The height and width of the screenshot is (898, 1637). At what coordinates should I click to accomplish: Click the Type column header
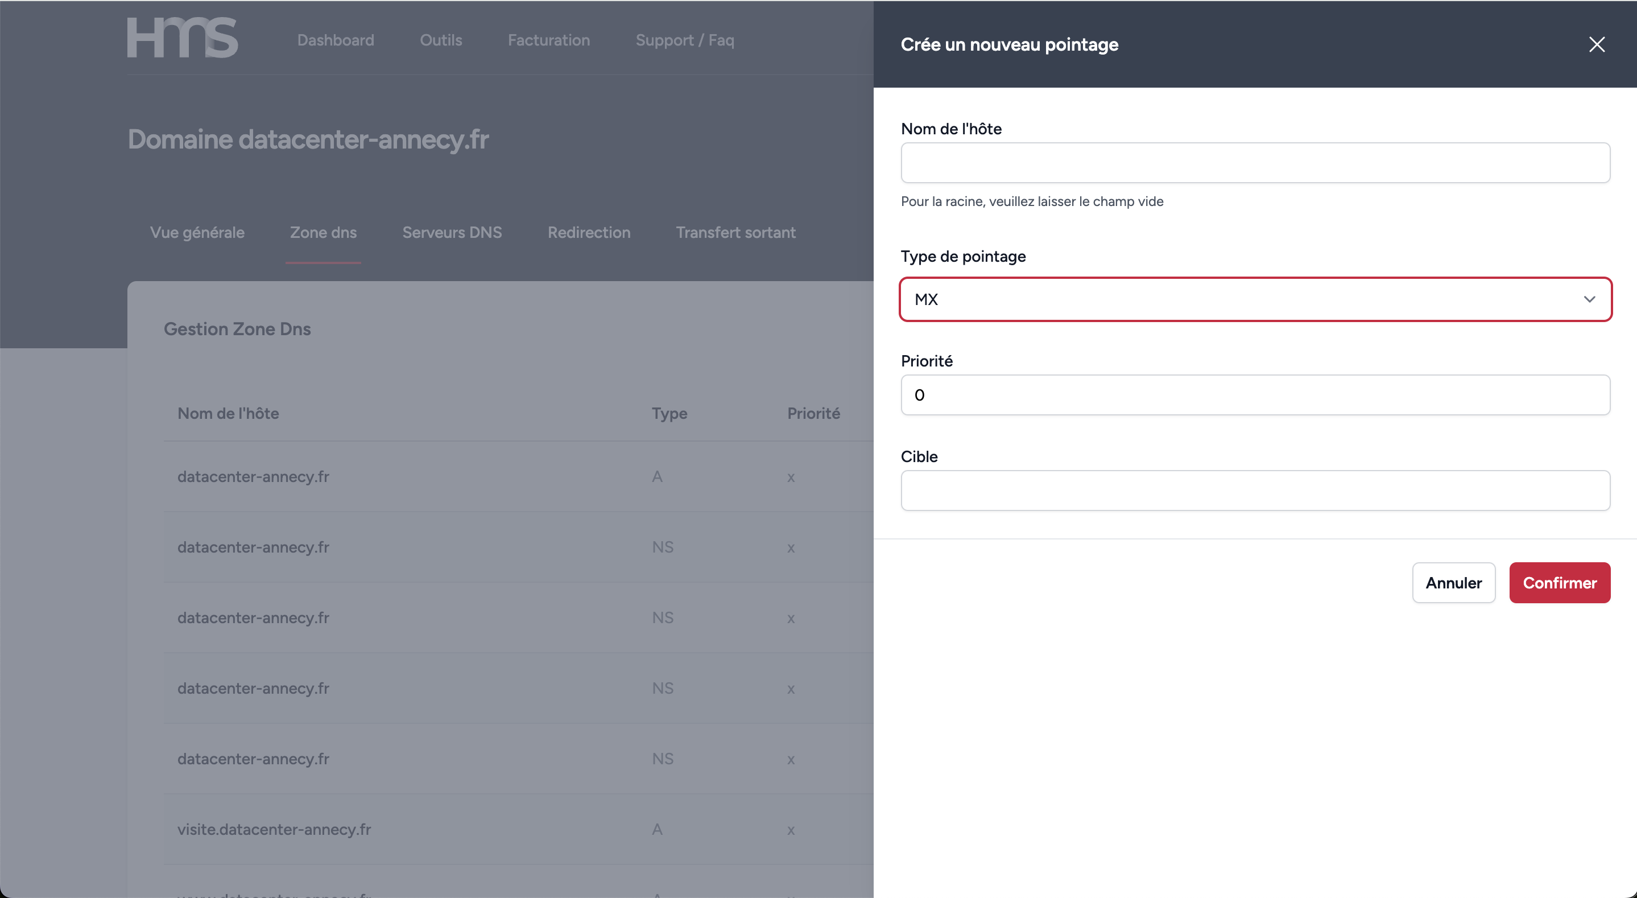(x=669, y=413)
